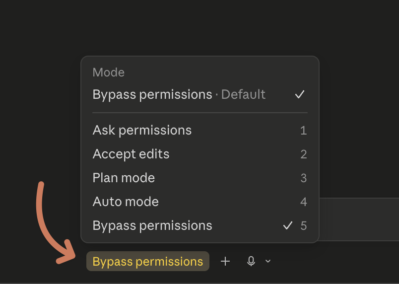Click shortcut number 4 beside Auto mode
Viewport: 399px width, 284px height.
tap(304, 202)
